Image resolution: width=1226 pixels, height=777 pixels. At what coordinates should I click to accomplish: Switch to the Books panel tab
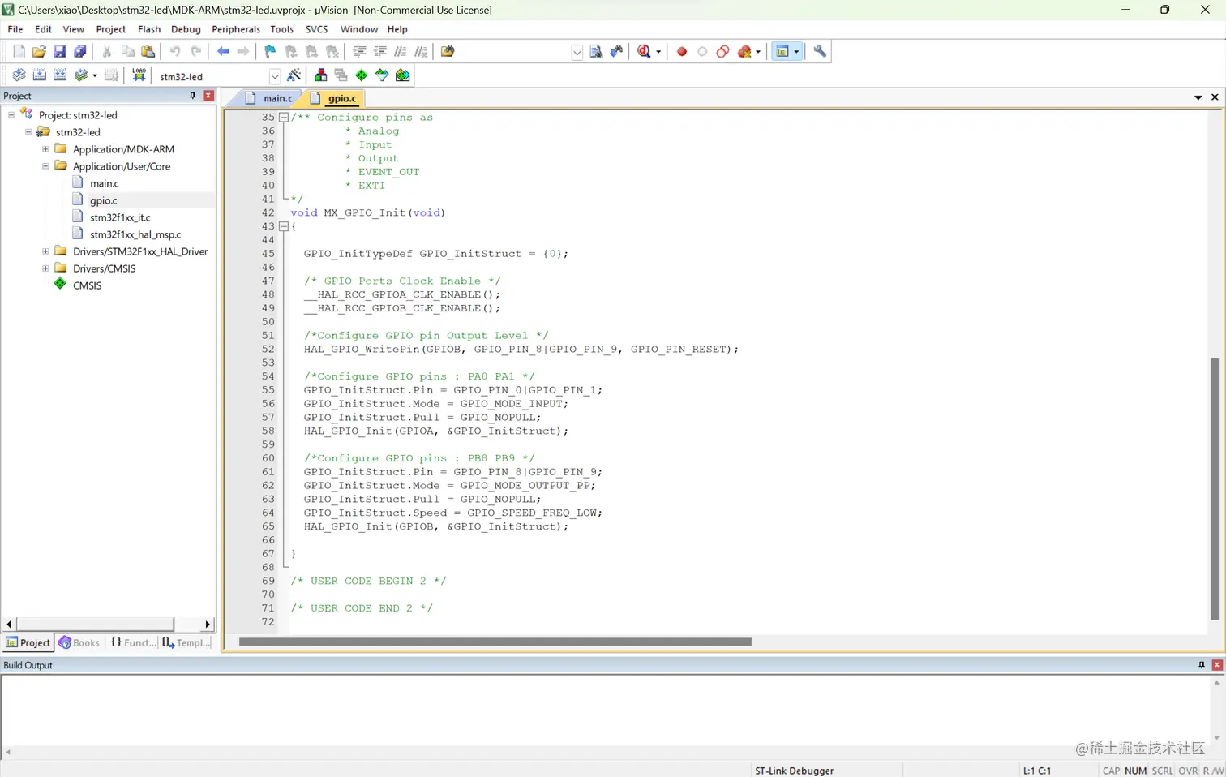[79, 642]
